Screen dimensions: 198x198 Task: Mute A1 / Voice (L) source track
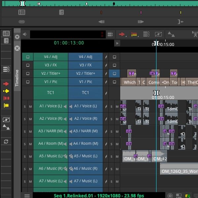[x=30, y=106]
